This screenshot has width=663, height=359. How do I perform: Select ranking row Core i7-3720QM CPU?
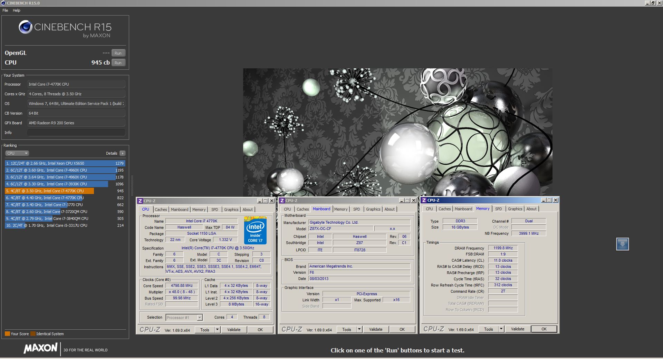click(x=65, y=212)
